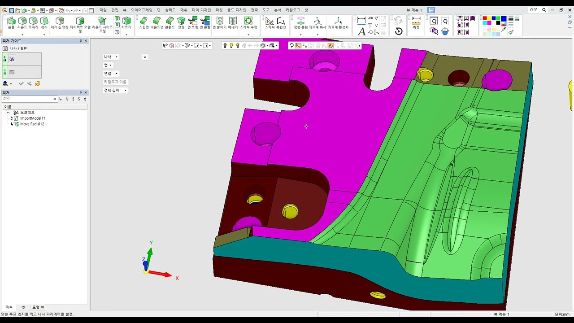The width and height of the screenshot is (574, 323).
Task: Select the 바운드면 bounded surface tool
Action: pyautogui.click(x=157, y=23)
